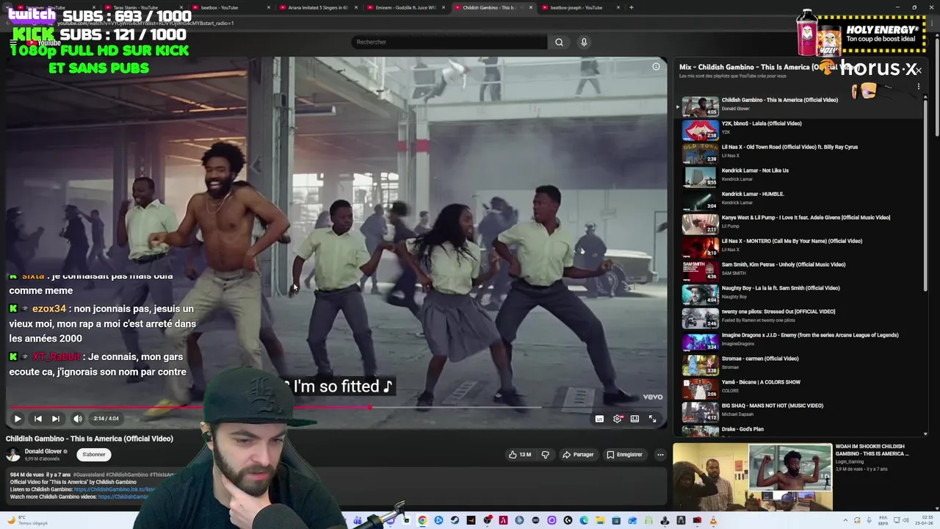
Task: Open a new browser tab
Action: (x=632, y=7)
